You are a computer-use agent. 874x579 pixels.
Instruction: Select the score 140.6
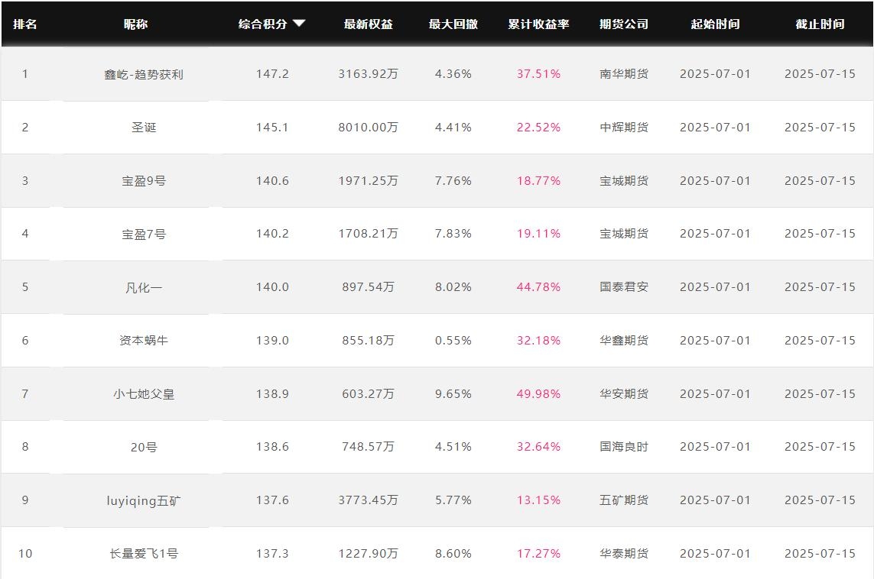point(272,181)
